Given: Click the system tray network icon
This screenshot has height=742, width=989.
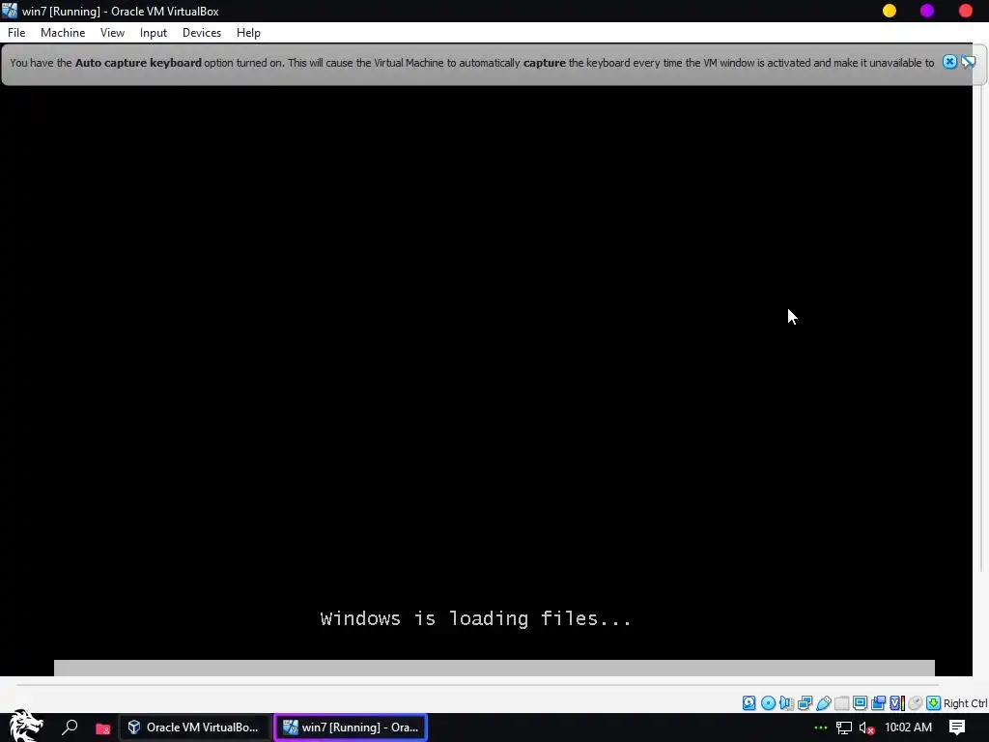Looking at the screenshot, I should coord(844,728).
